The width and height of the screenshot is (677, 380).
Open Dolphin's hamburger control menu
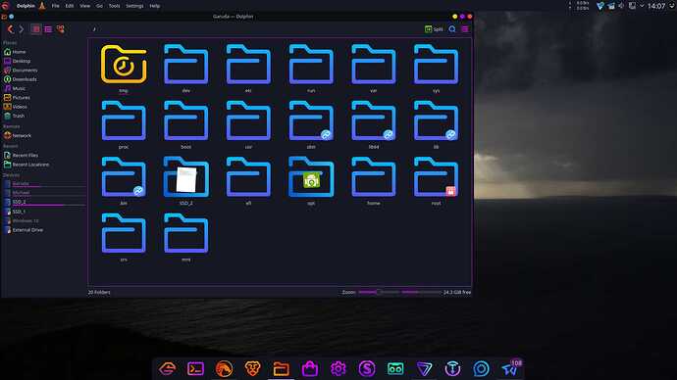[x=465, y=29]
